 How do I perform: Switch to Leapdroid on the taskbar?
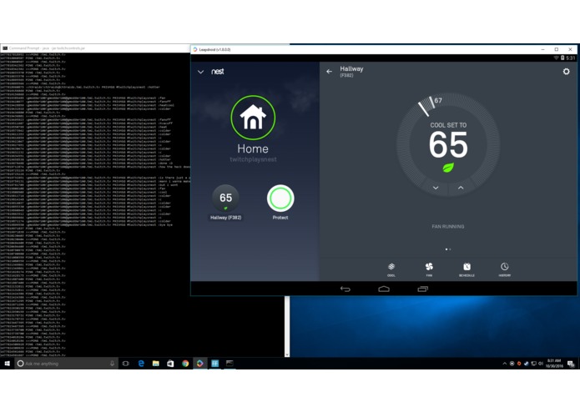click(200, 364)
